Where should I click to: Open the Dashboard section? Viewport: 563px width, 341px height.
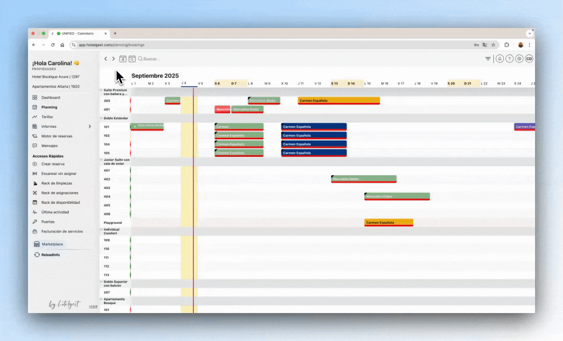(x=51, y=97)
